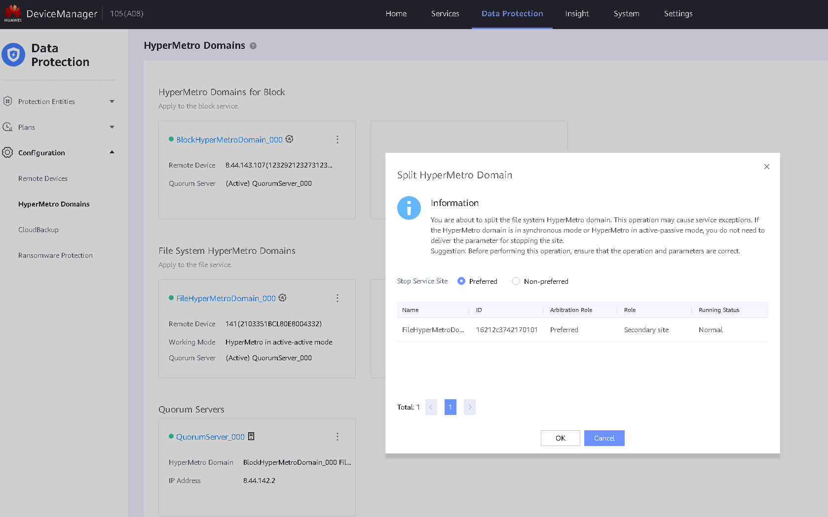Screen dimensions: 828x517
Task: Click the Plans sidebar icon
Action: pos(7,127)
